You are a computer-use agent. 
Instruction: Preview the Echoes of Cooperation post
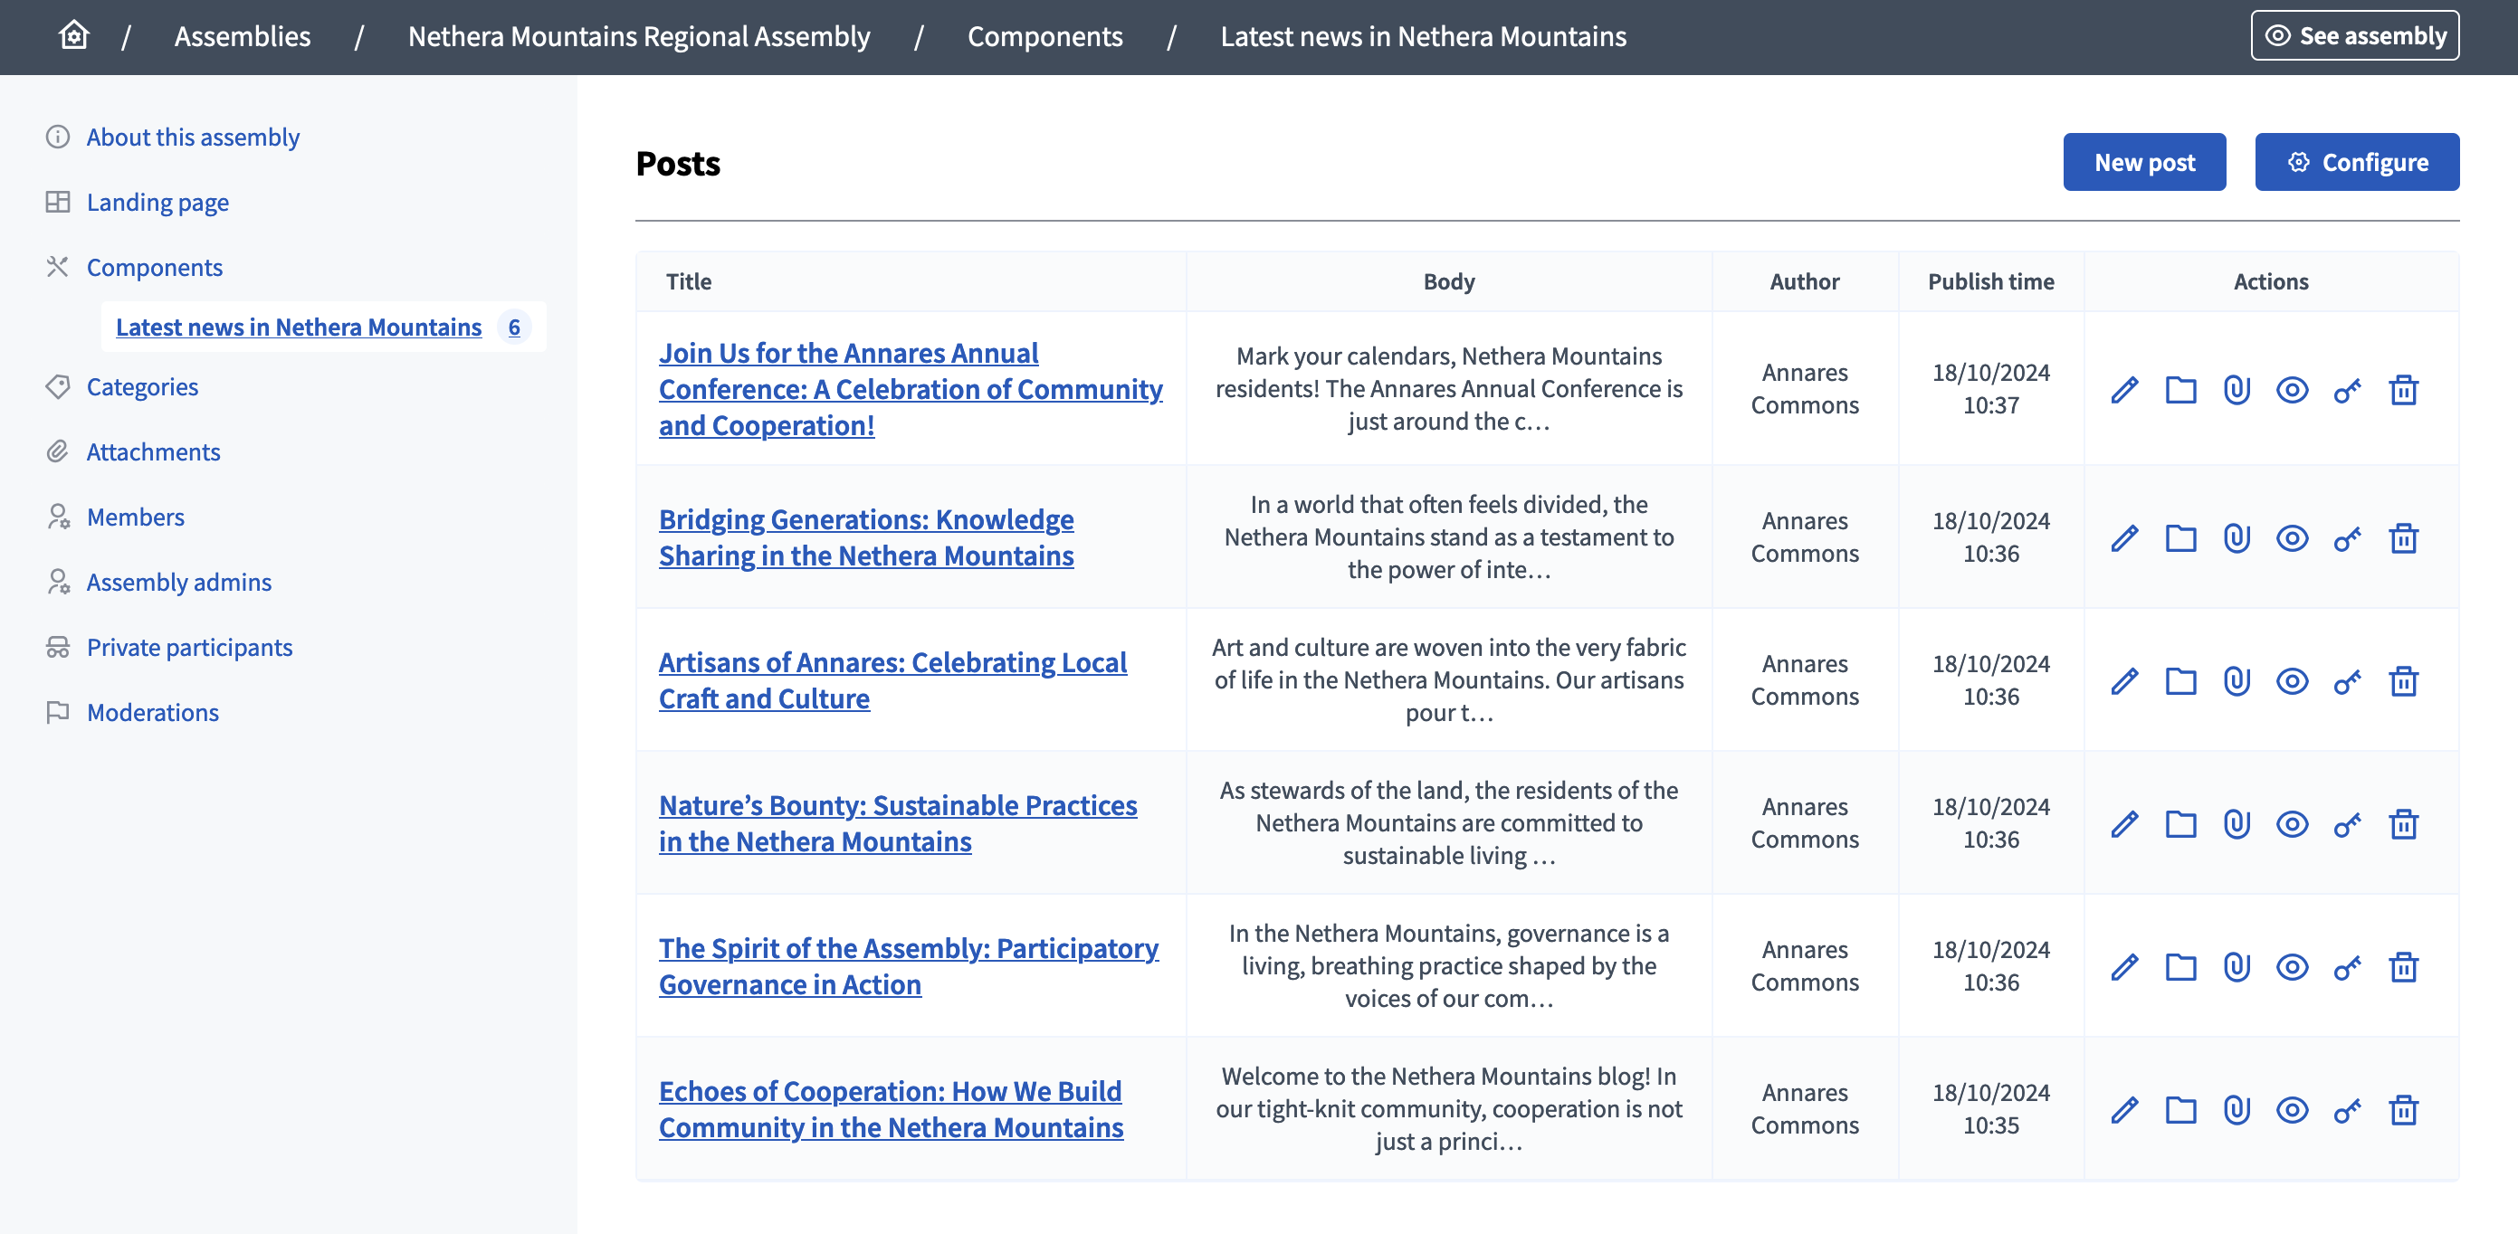pyautogui.click(x=2291, y=1110)
